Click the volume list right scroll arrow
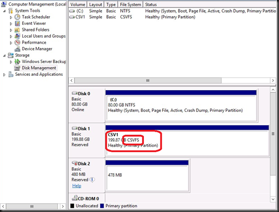Viewport: 279px width, 212px height. [273, 80]
